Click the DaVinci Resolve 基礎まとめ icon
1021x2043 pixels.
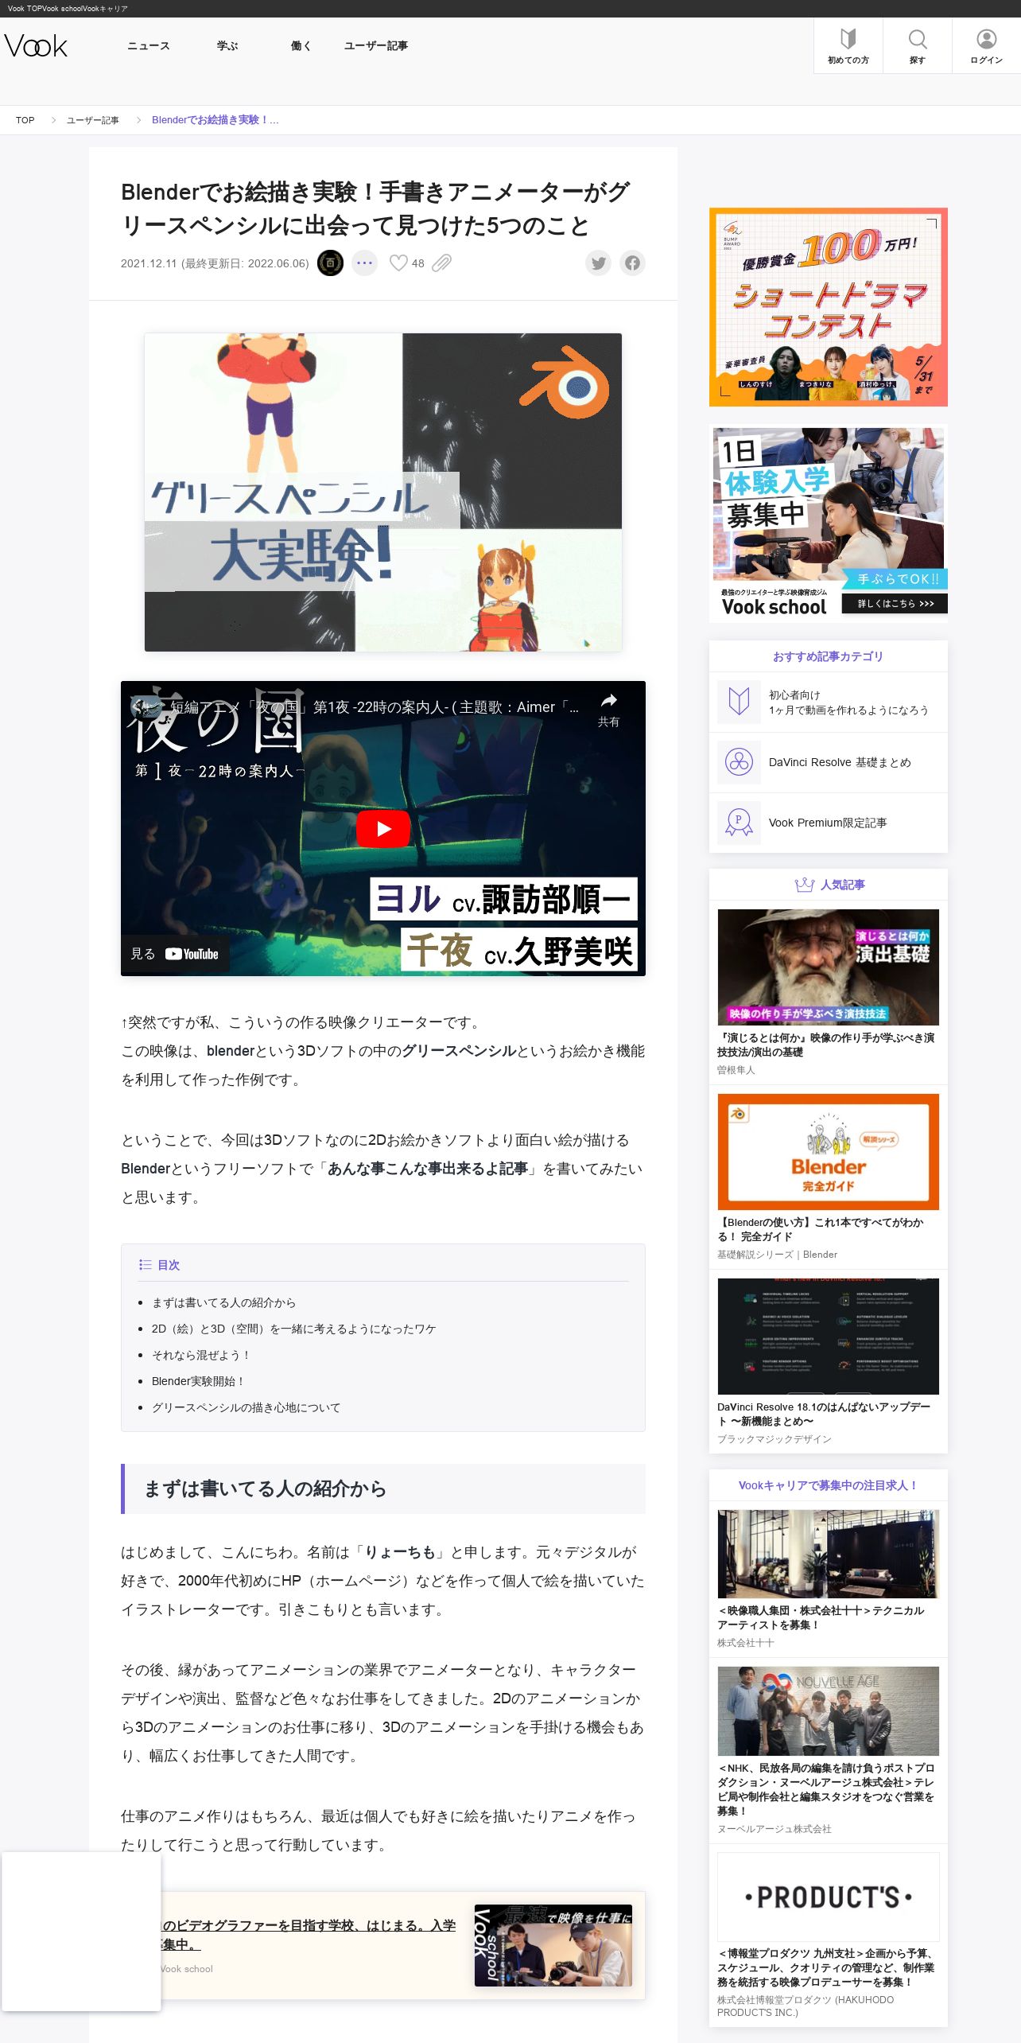739,762
